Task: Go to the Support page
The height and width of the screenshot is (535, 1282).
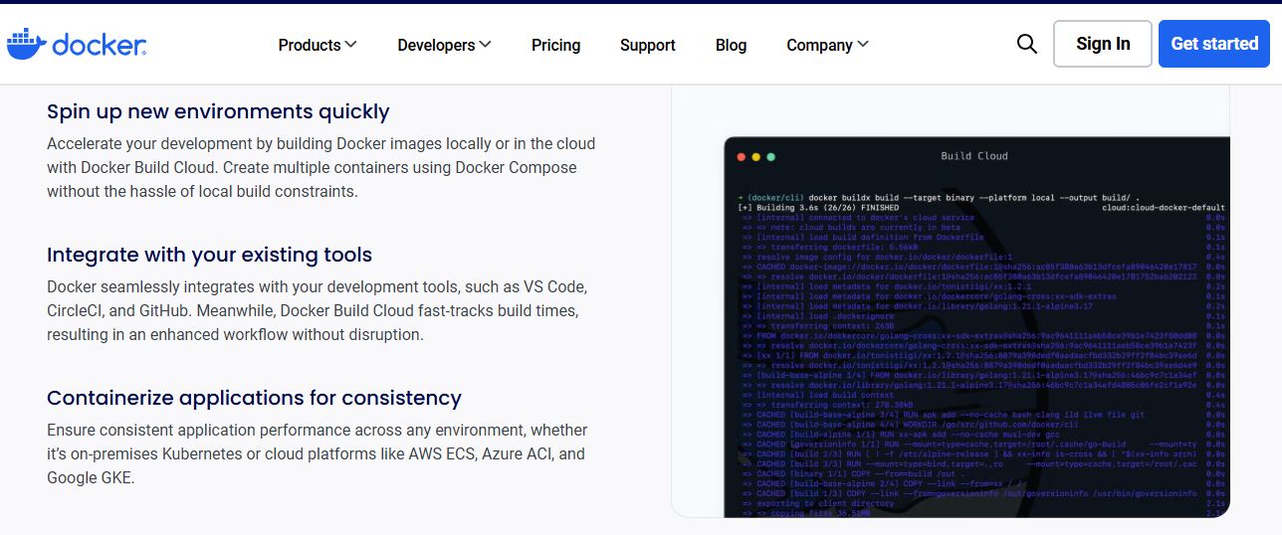Action: pos(648,45)
